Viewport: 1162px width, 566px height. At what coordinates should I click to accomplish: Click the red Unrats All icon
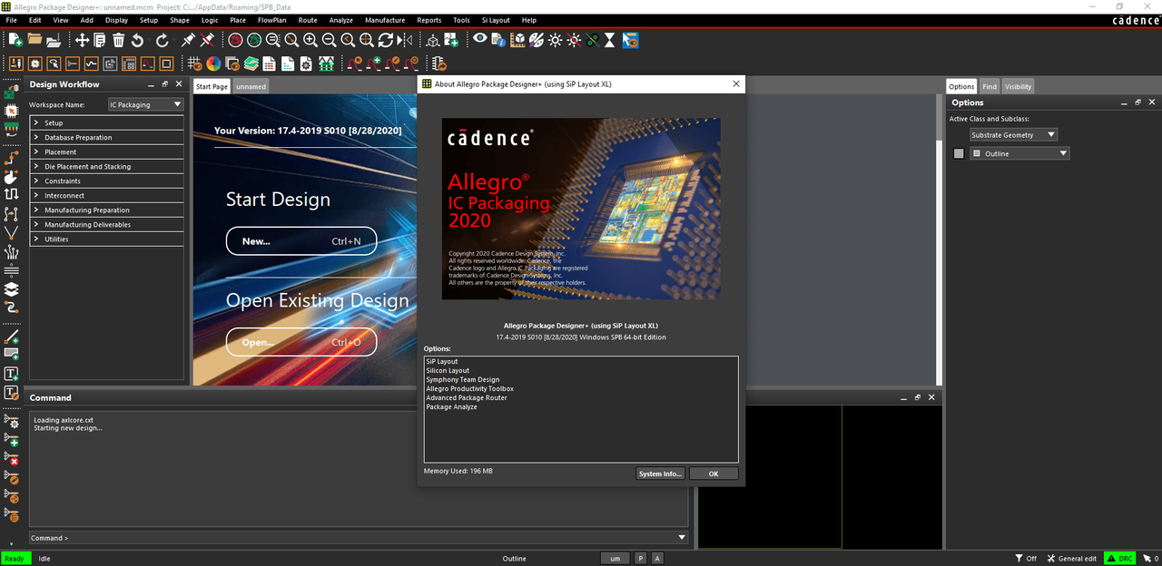tap(235, 40)
